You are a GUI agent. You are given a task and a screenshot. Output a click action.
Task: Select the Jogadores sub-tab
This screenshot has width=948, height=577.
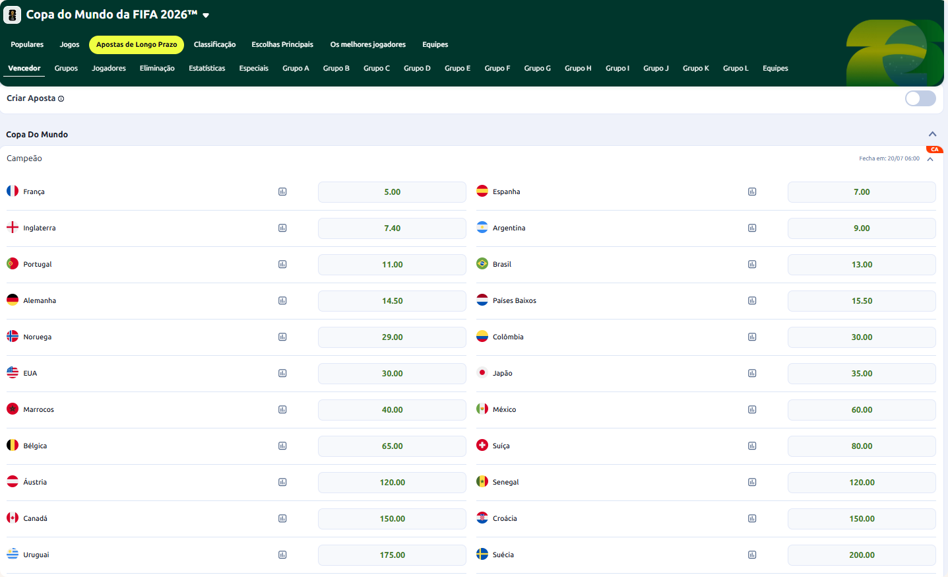click(109, 69)
